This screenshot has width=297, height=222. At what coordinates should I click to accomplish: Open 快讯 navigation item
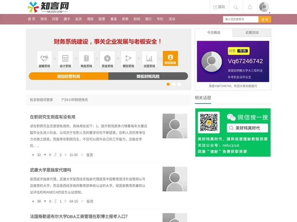44,19
